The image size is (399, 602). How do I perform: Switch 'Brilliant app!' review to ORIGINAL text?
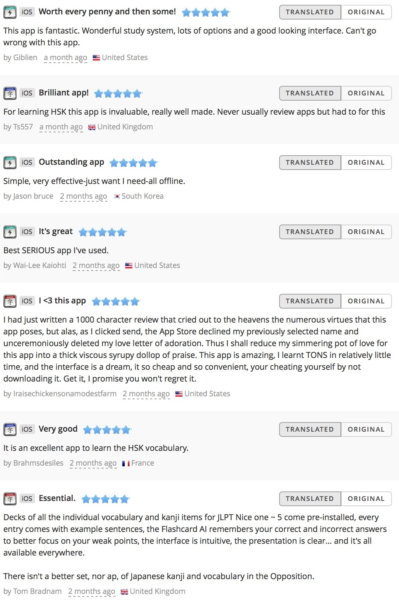tap(366, 93)
